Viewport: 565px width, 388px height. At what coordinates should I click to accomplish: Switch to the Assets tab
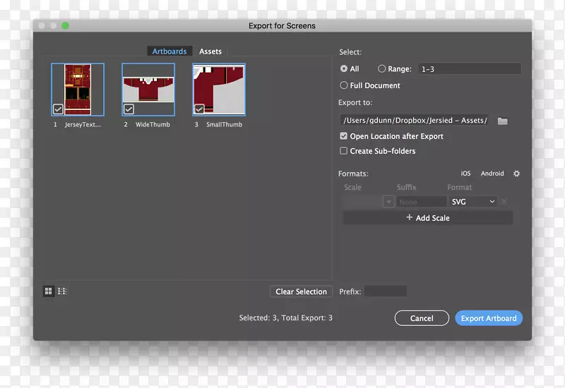click(210, 51)
